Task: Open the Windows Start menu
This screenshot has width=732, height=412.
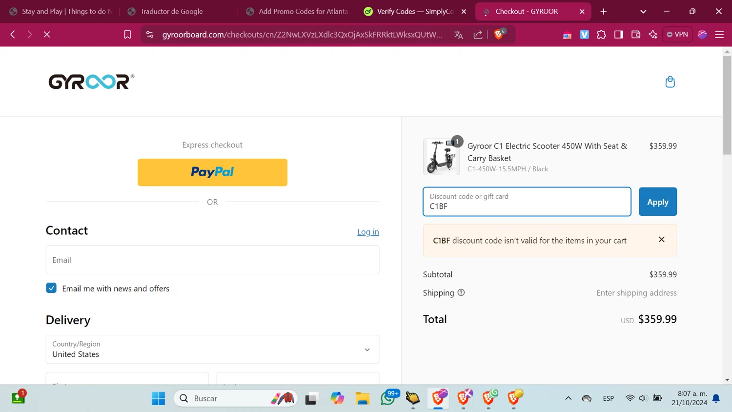Action: [x=158, y=398]
